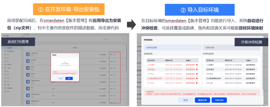
Task: Click the app list vertical scrollbar
Action: click(x=126, y=58)
